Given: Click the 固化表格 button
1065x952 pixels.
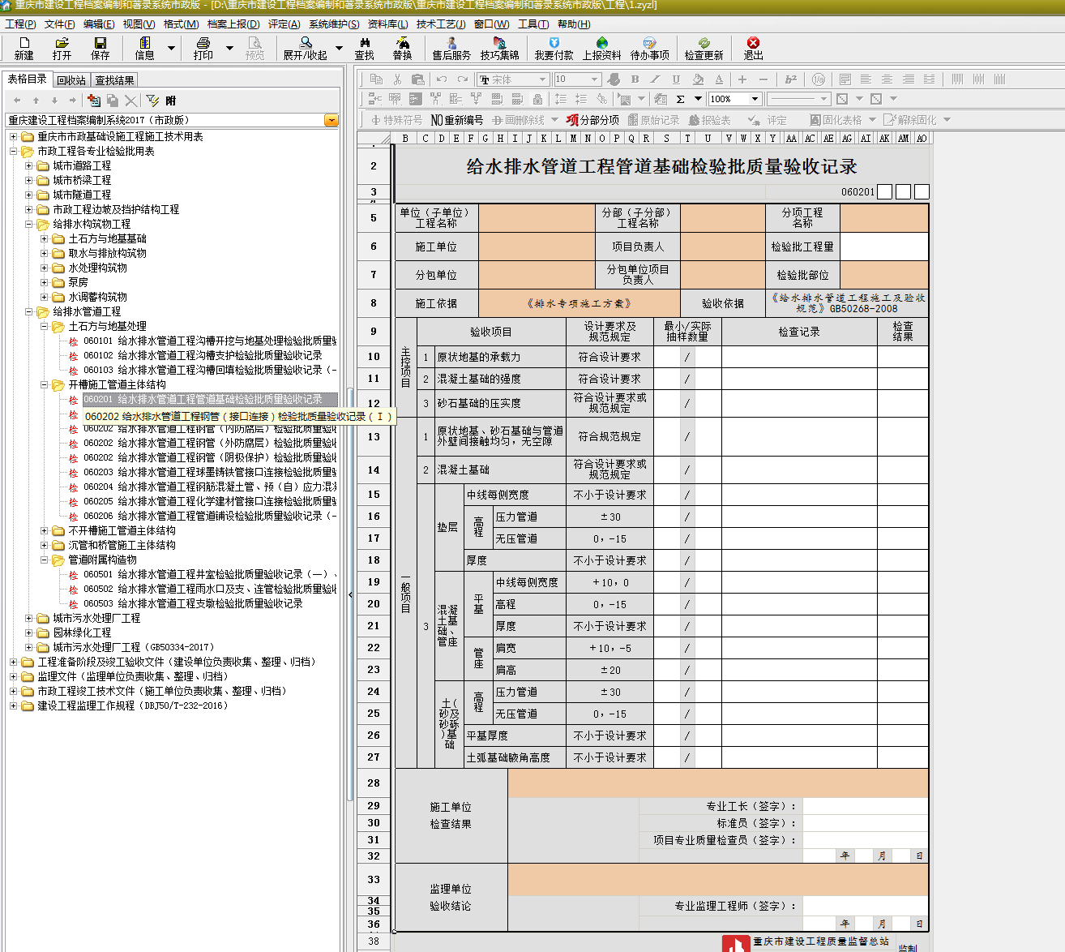Looking at the screenshot, I should coord(835,120).
